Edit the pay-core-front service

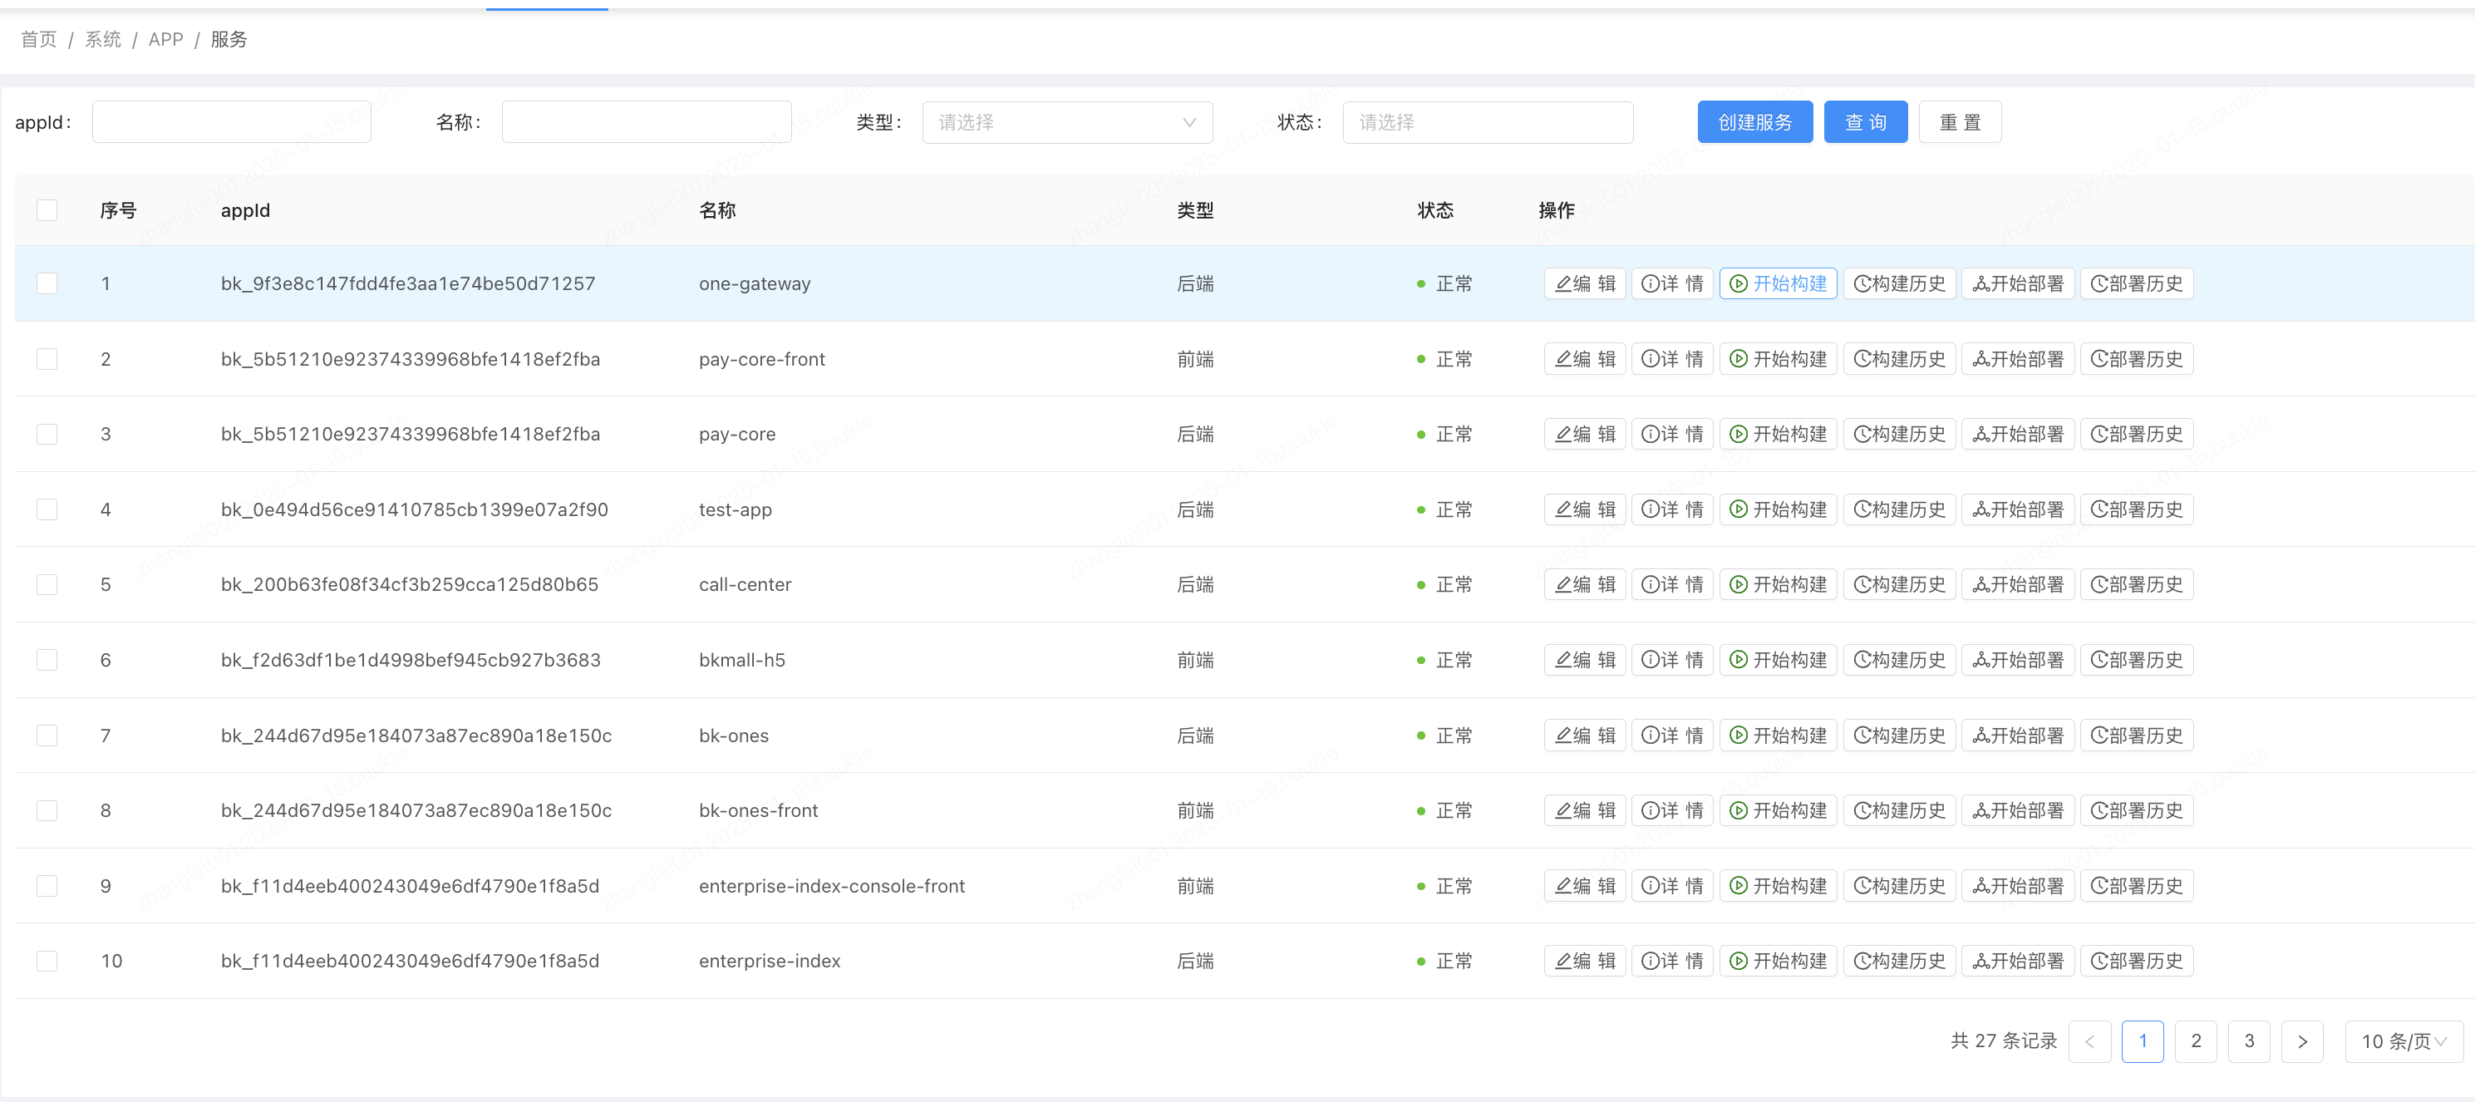coord(1584,358)
